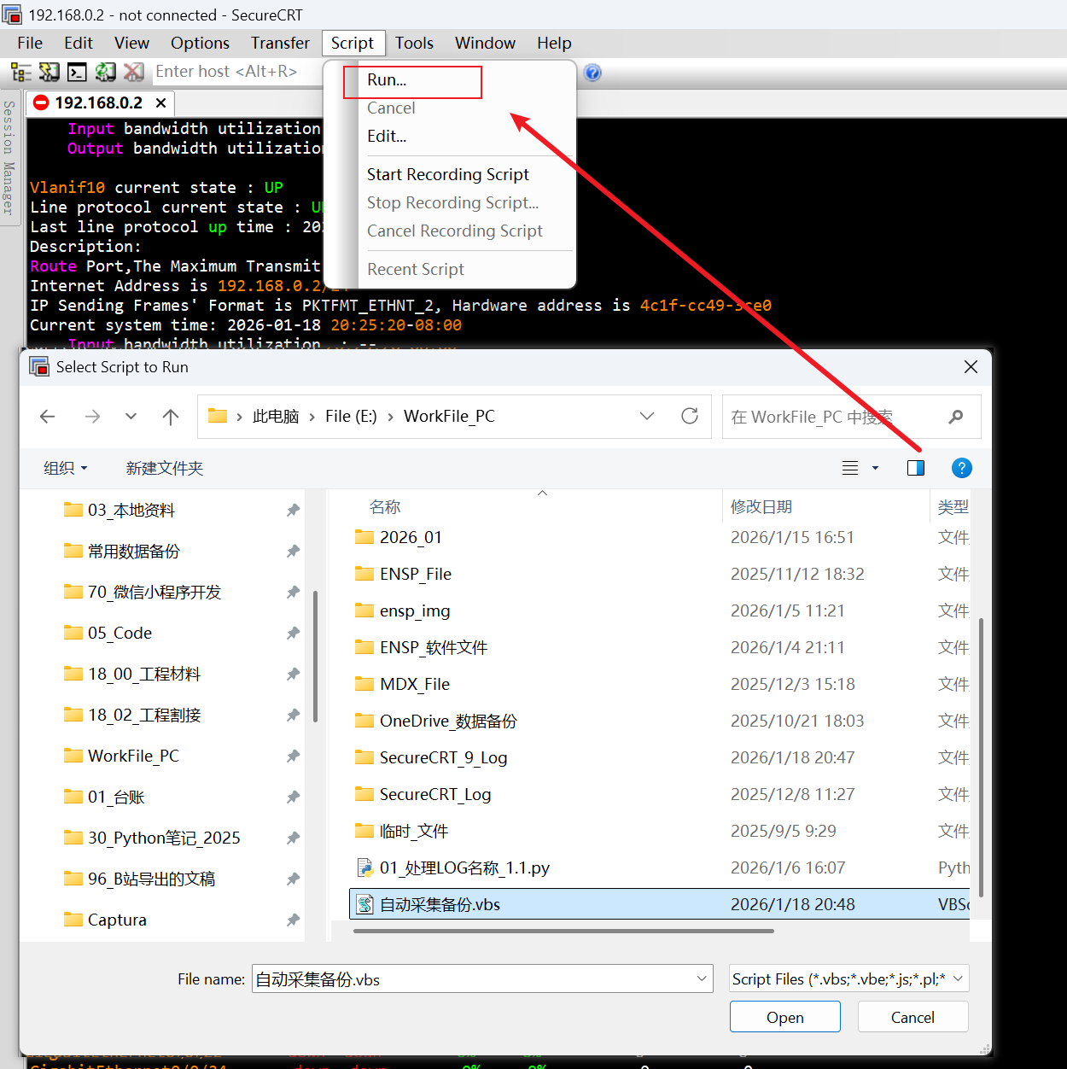Click the navigation pane vertical scrollbar
The width and height of the screenshot is (1067, 1069).
tap(316, 656)
